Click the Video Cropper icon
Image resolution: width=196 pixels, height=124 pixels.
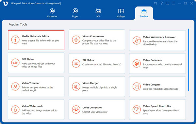click(x=137, y=86)
